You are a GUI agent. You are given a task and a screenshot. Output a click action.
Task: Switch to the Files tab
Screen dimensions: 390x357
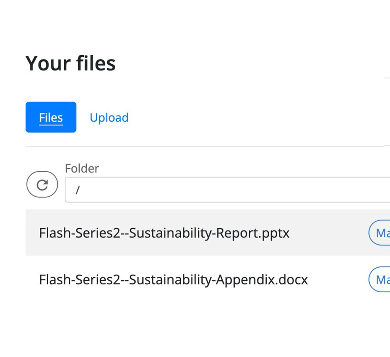pos(51,117)
